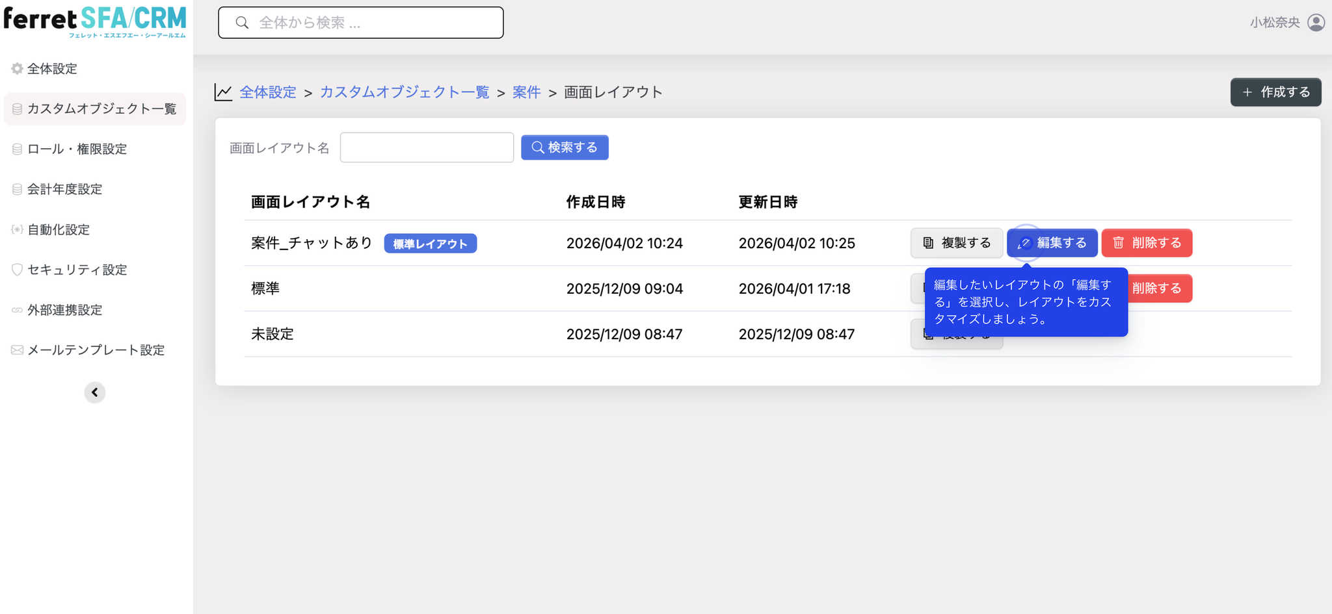Viewport: 1332px width, 614px height.
Task: Click update date 2026/04/02 10:25
Action: click(797, 243)
